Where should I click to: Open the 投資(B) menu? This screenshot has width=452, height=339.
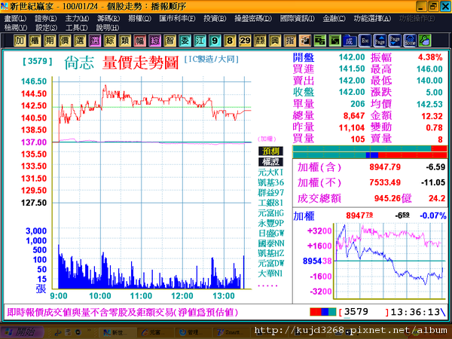215,19
